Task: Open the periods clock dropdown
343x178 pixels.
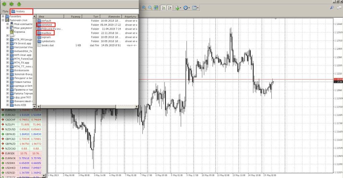Action: tap(186, 7)
